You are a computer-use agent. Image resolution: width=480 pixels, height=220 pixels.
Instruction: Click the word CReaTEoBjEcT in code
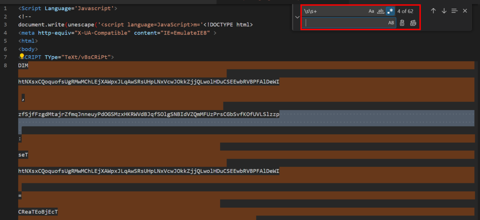click(38, 212)
